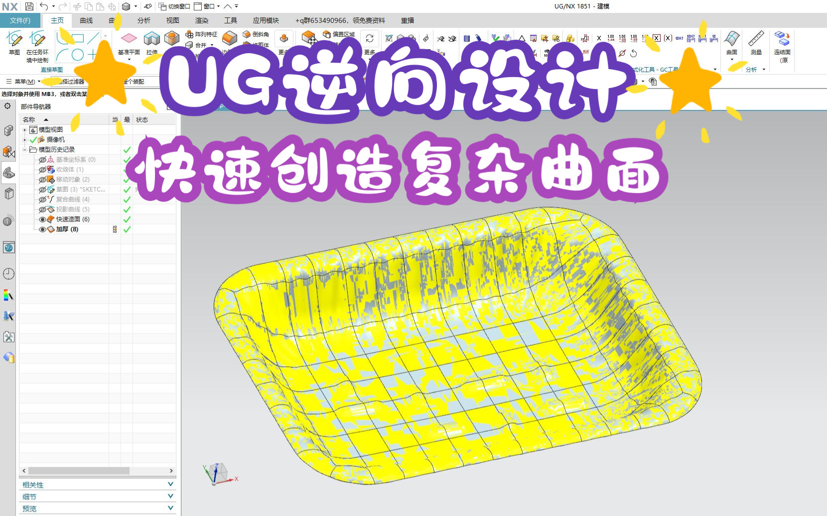The image size is (827, 516).
Task: Select the 合并 (Unite) icon
Action: point(189,45)
